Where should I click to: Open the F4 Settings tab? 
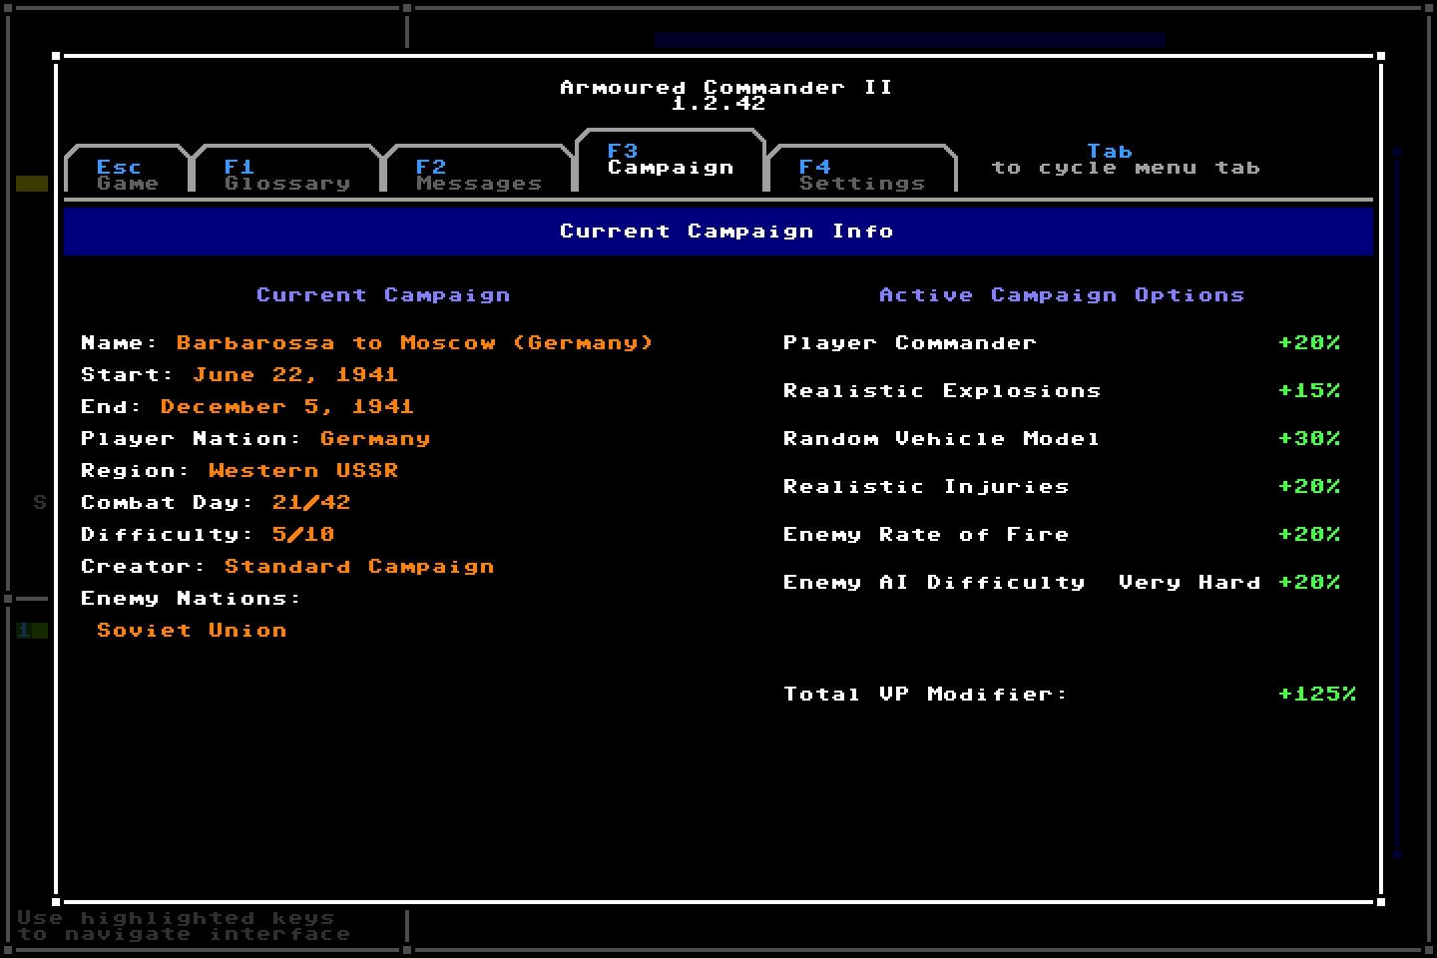click(x=862, y=170)
